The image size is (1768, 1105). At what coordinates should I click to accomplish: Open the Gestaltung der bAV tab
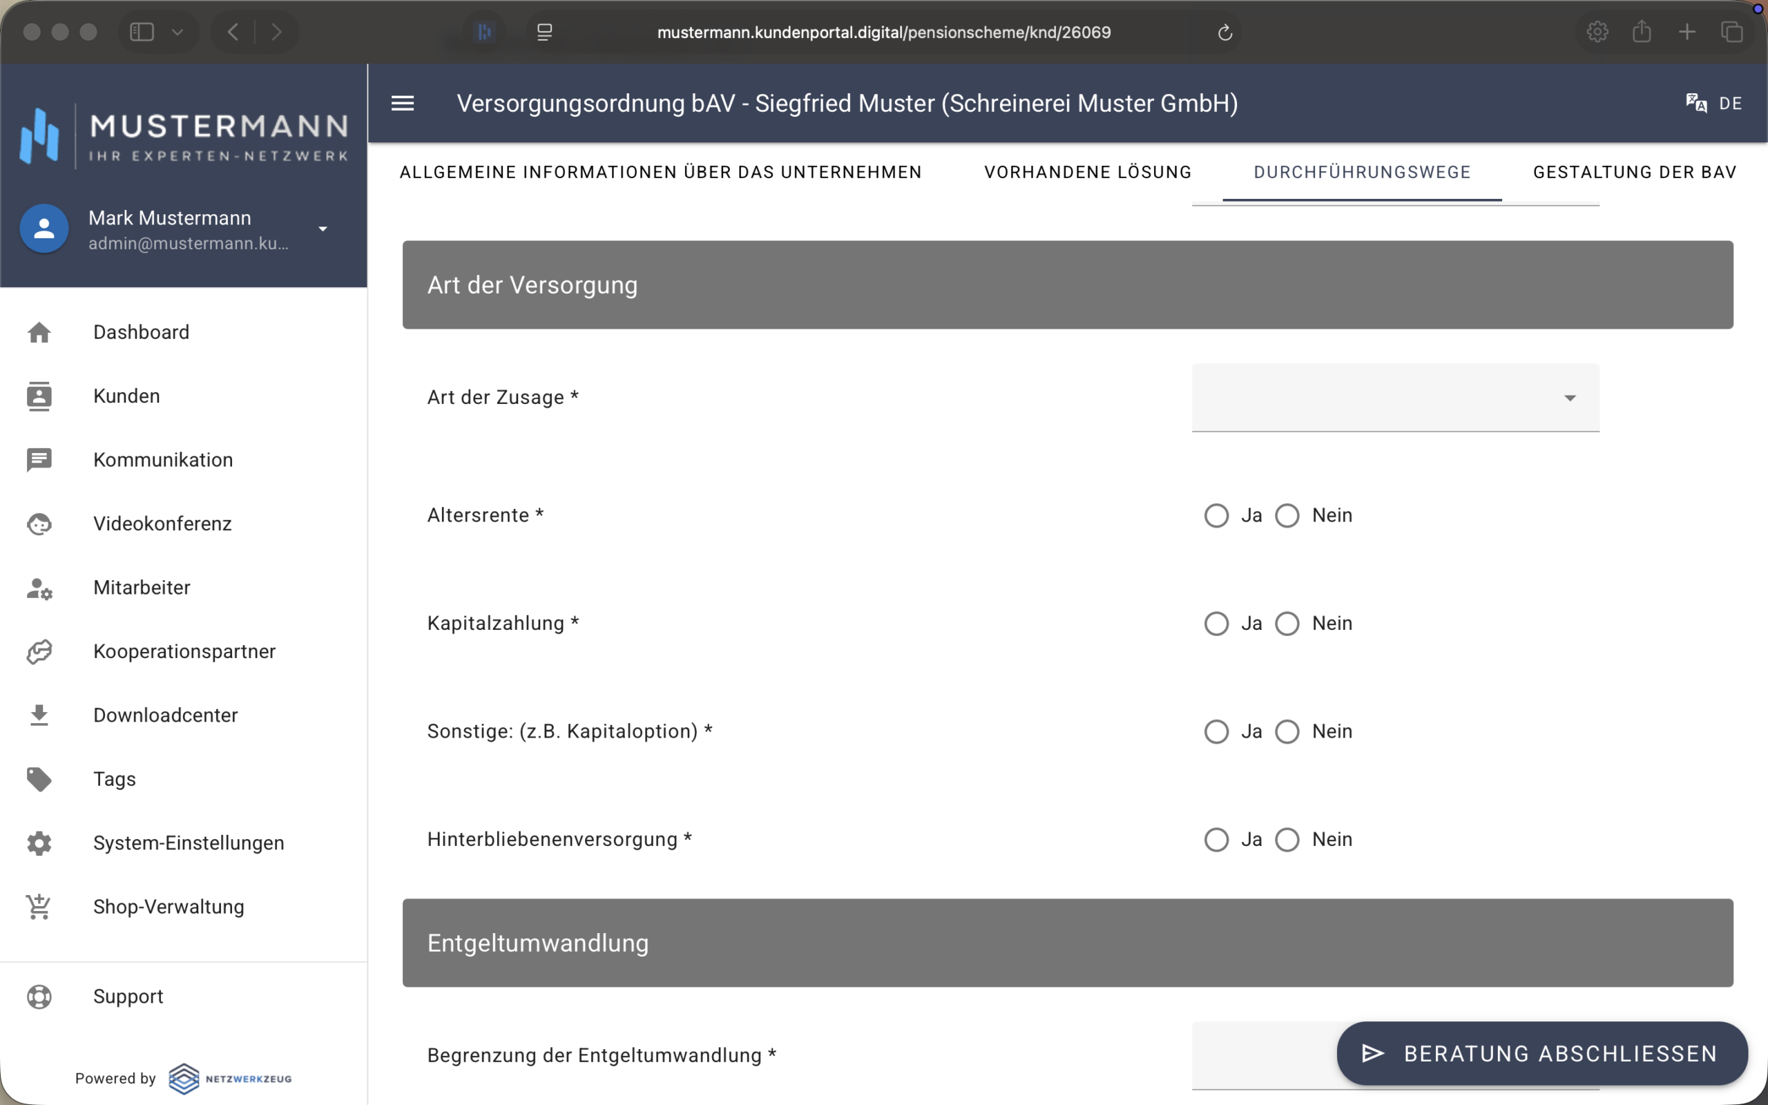tap(1633, 173)
